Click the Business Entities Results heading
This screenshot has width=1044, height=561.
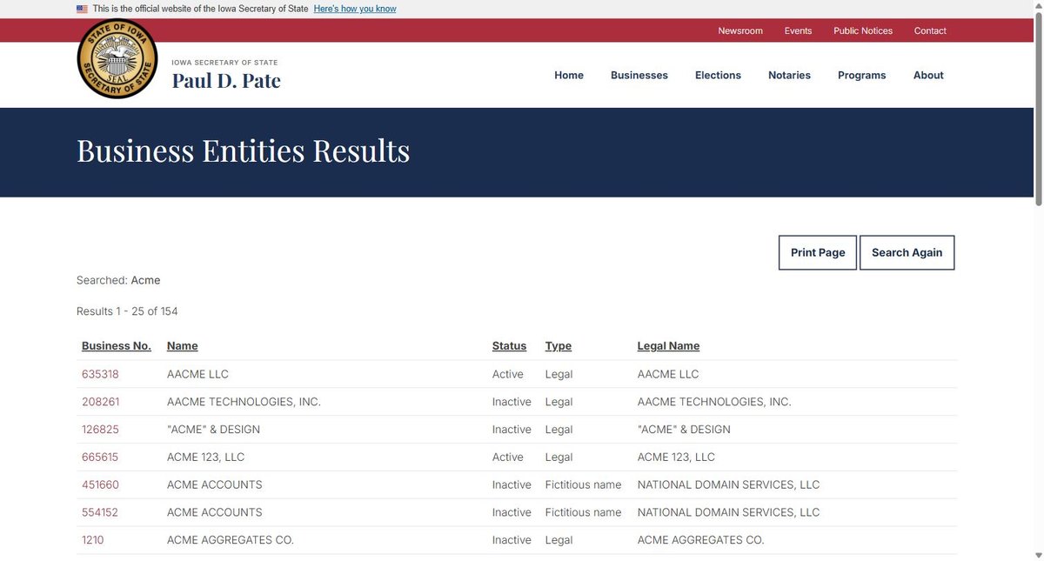point(244,151)
